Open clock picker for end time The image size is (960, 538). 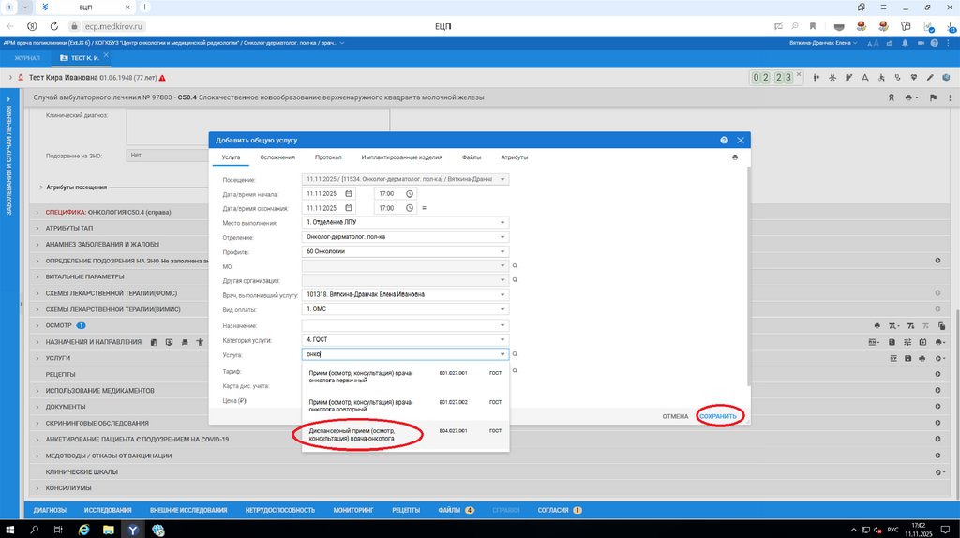pos(410,207)
